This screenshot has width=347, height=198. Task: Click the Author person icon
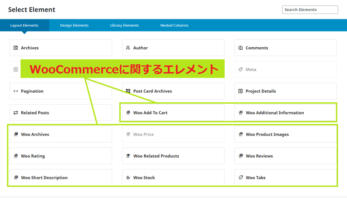click(128, 48)
